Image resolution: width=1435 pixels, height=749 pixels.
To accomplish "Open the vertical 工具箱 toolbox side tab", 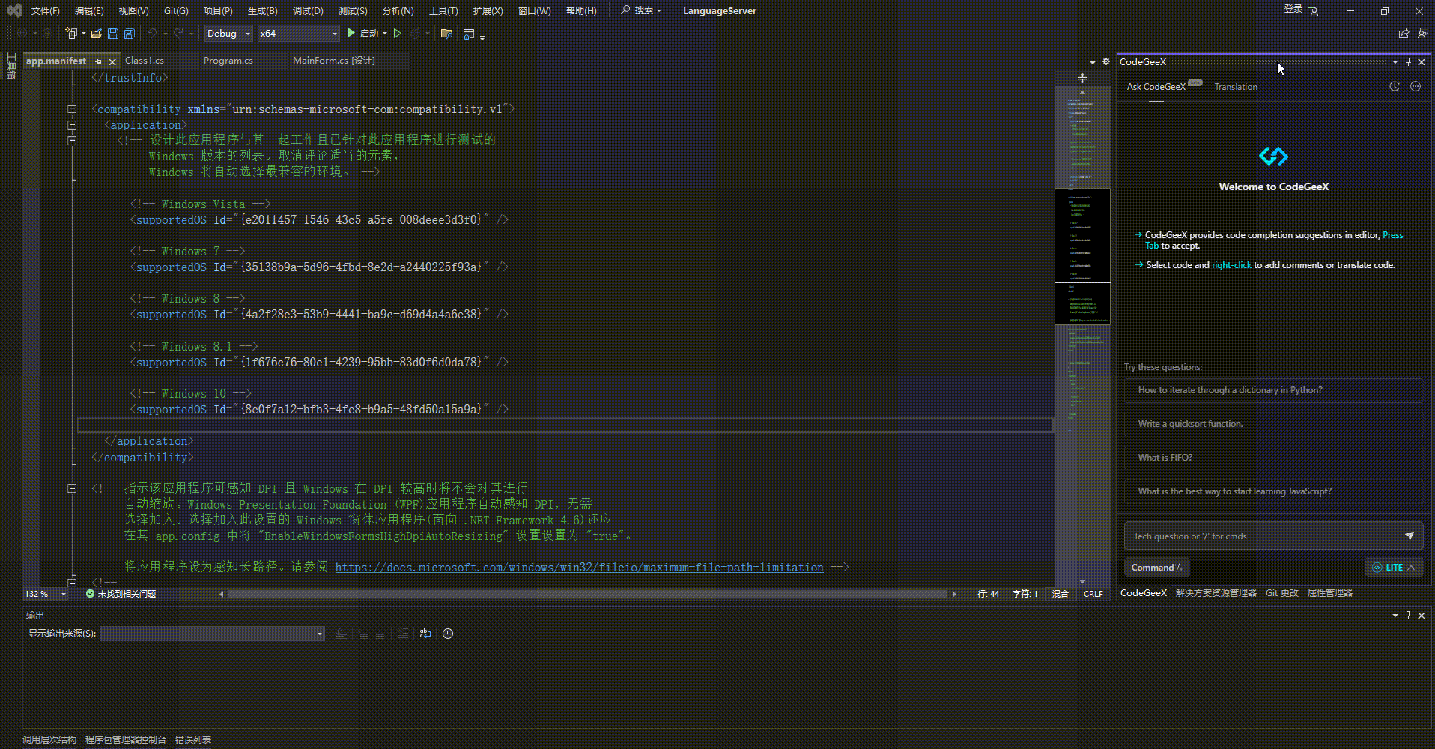I will coord(11,67).
